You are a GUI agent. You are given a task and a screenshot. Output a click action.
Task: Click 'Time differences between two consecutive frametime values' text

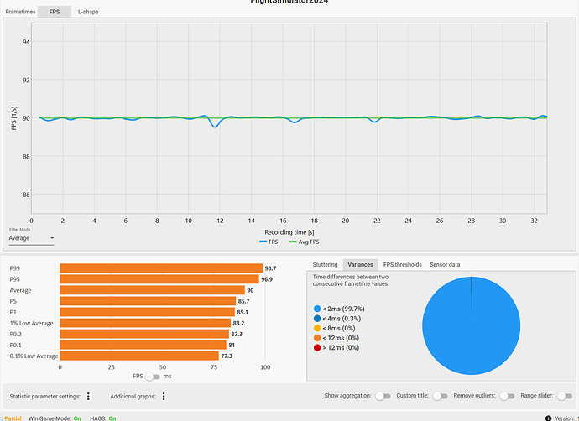[x=351, y=280]
